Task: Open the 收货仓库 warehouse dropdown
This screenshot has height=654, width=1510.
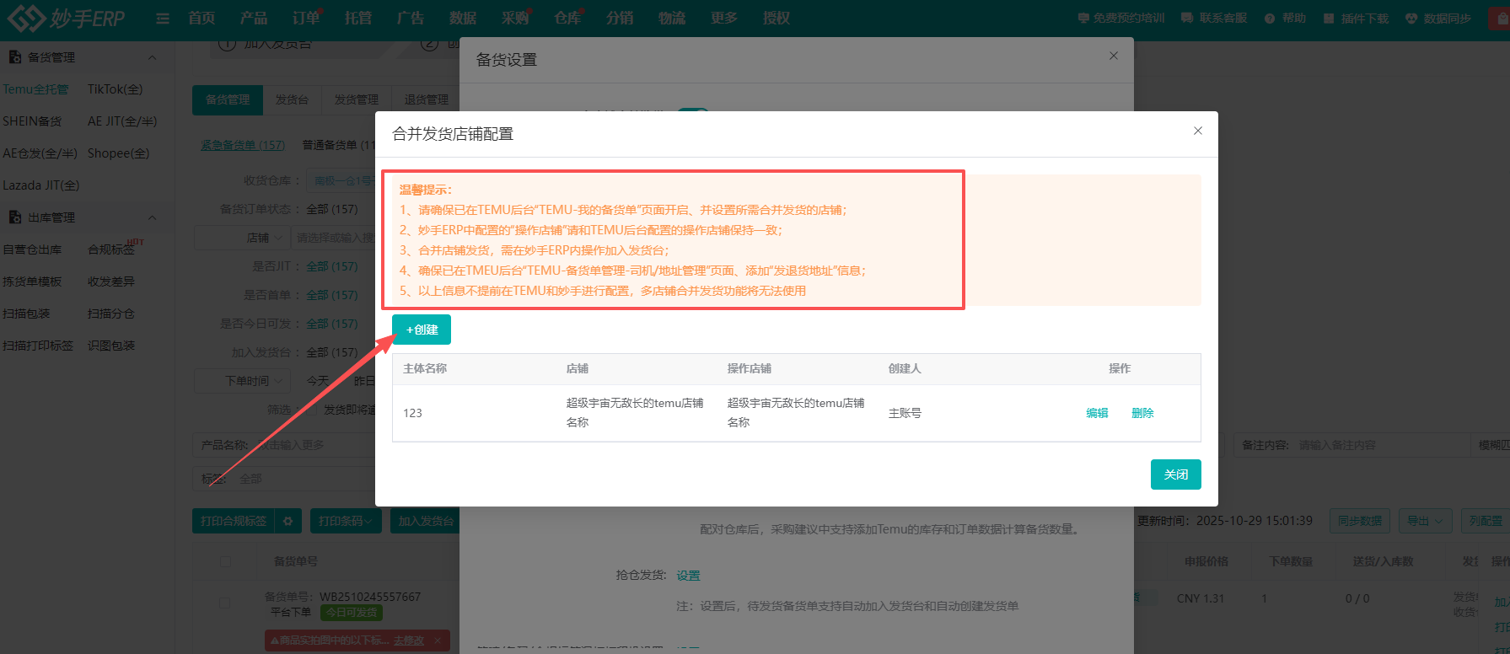Action: [341, 180]
